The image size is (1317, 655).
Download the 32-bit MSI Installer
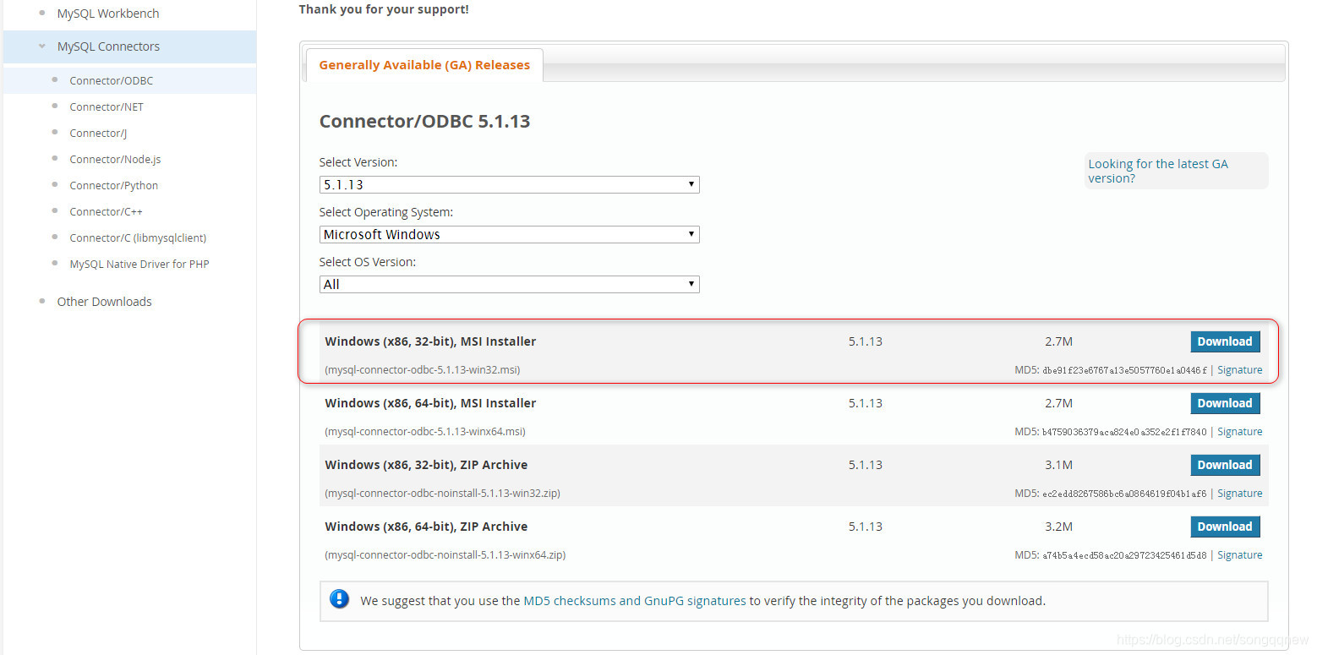tap(1225, 341)
